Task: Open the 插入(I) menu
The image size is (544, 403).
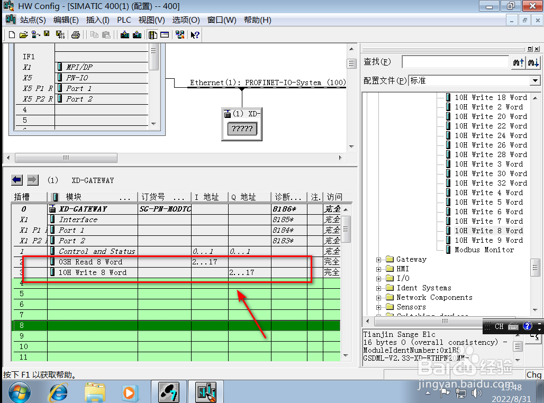Action: (x=98, y=20)
